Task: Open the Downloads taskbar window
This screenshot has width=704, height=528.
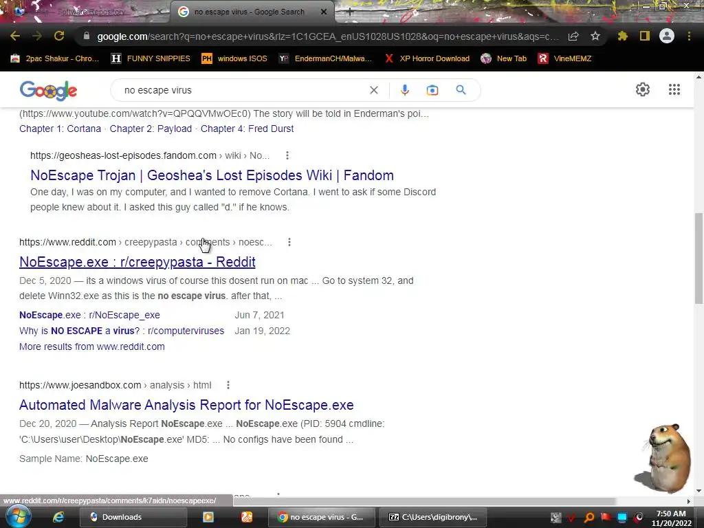Action: click(x=133, y=517)
